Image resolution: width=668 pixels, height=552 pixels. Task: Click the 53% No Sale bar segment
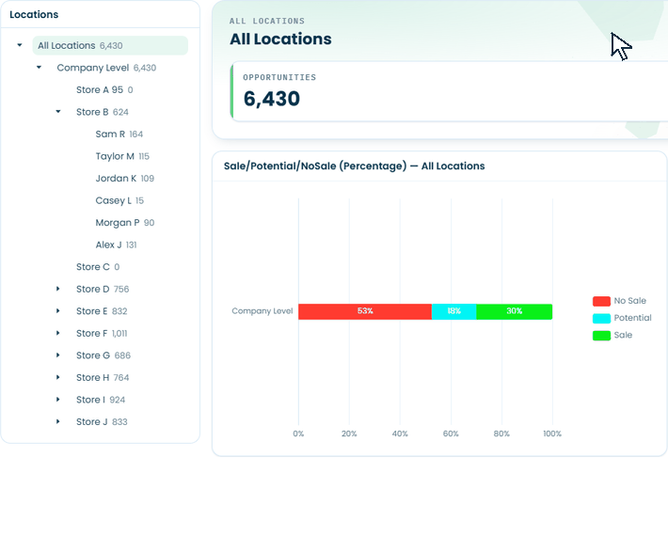(x=365, y=311)
